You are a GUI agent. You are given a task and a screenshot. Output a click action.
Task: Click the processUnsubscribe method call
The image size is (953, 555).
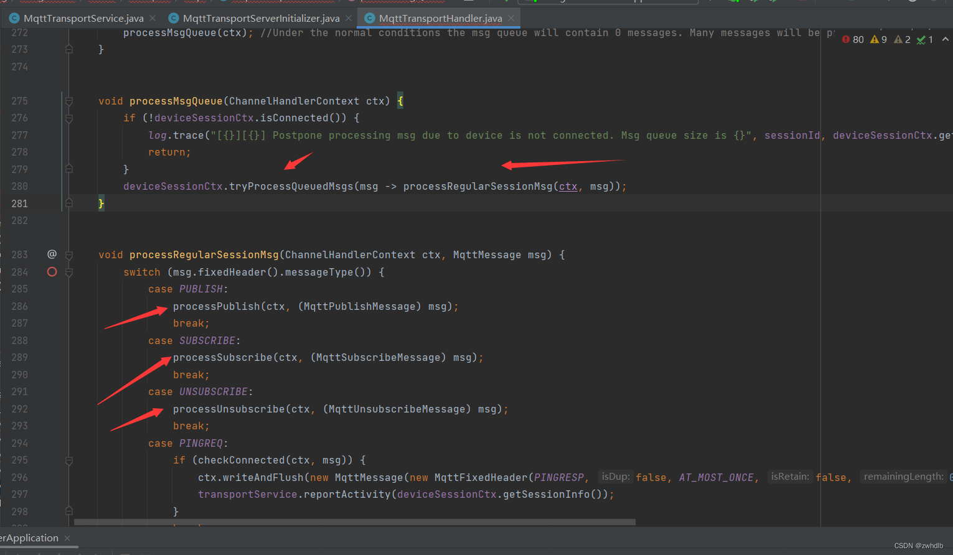229,409
